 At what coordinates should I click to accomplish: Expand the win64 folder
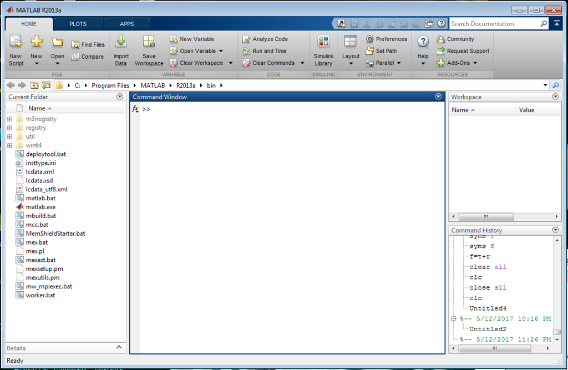9,145
